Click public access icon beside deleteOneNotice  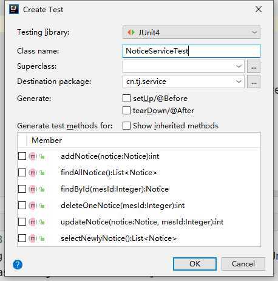(x=42, y=206)
